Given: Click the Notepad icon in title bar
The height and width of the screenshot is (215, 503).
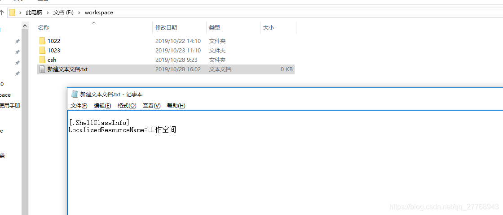Looking at the screenshot, I should point(75,94).
